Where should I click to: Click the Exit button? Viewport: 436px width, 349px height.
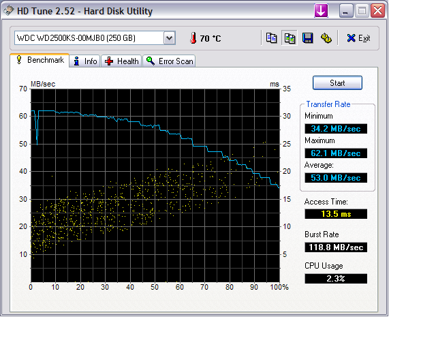[358, 38]
